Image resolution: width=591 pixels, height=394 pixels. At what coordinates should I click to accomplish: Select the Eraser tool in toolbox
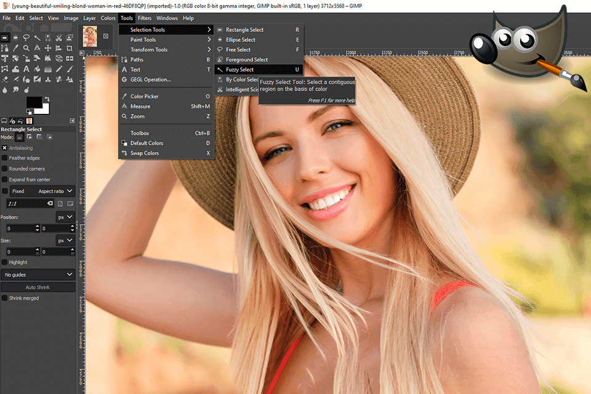click(x=4, y=79)
